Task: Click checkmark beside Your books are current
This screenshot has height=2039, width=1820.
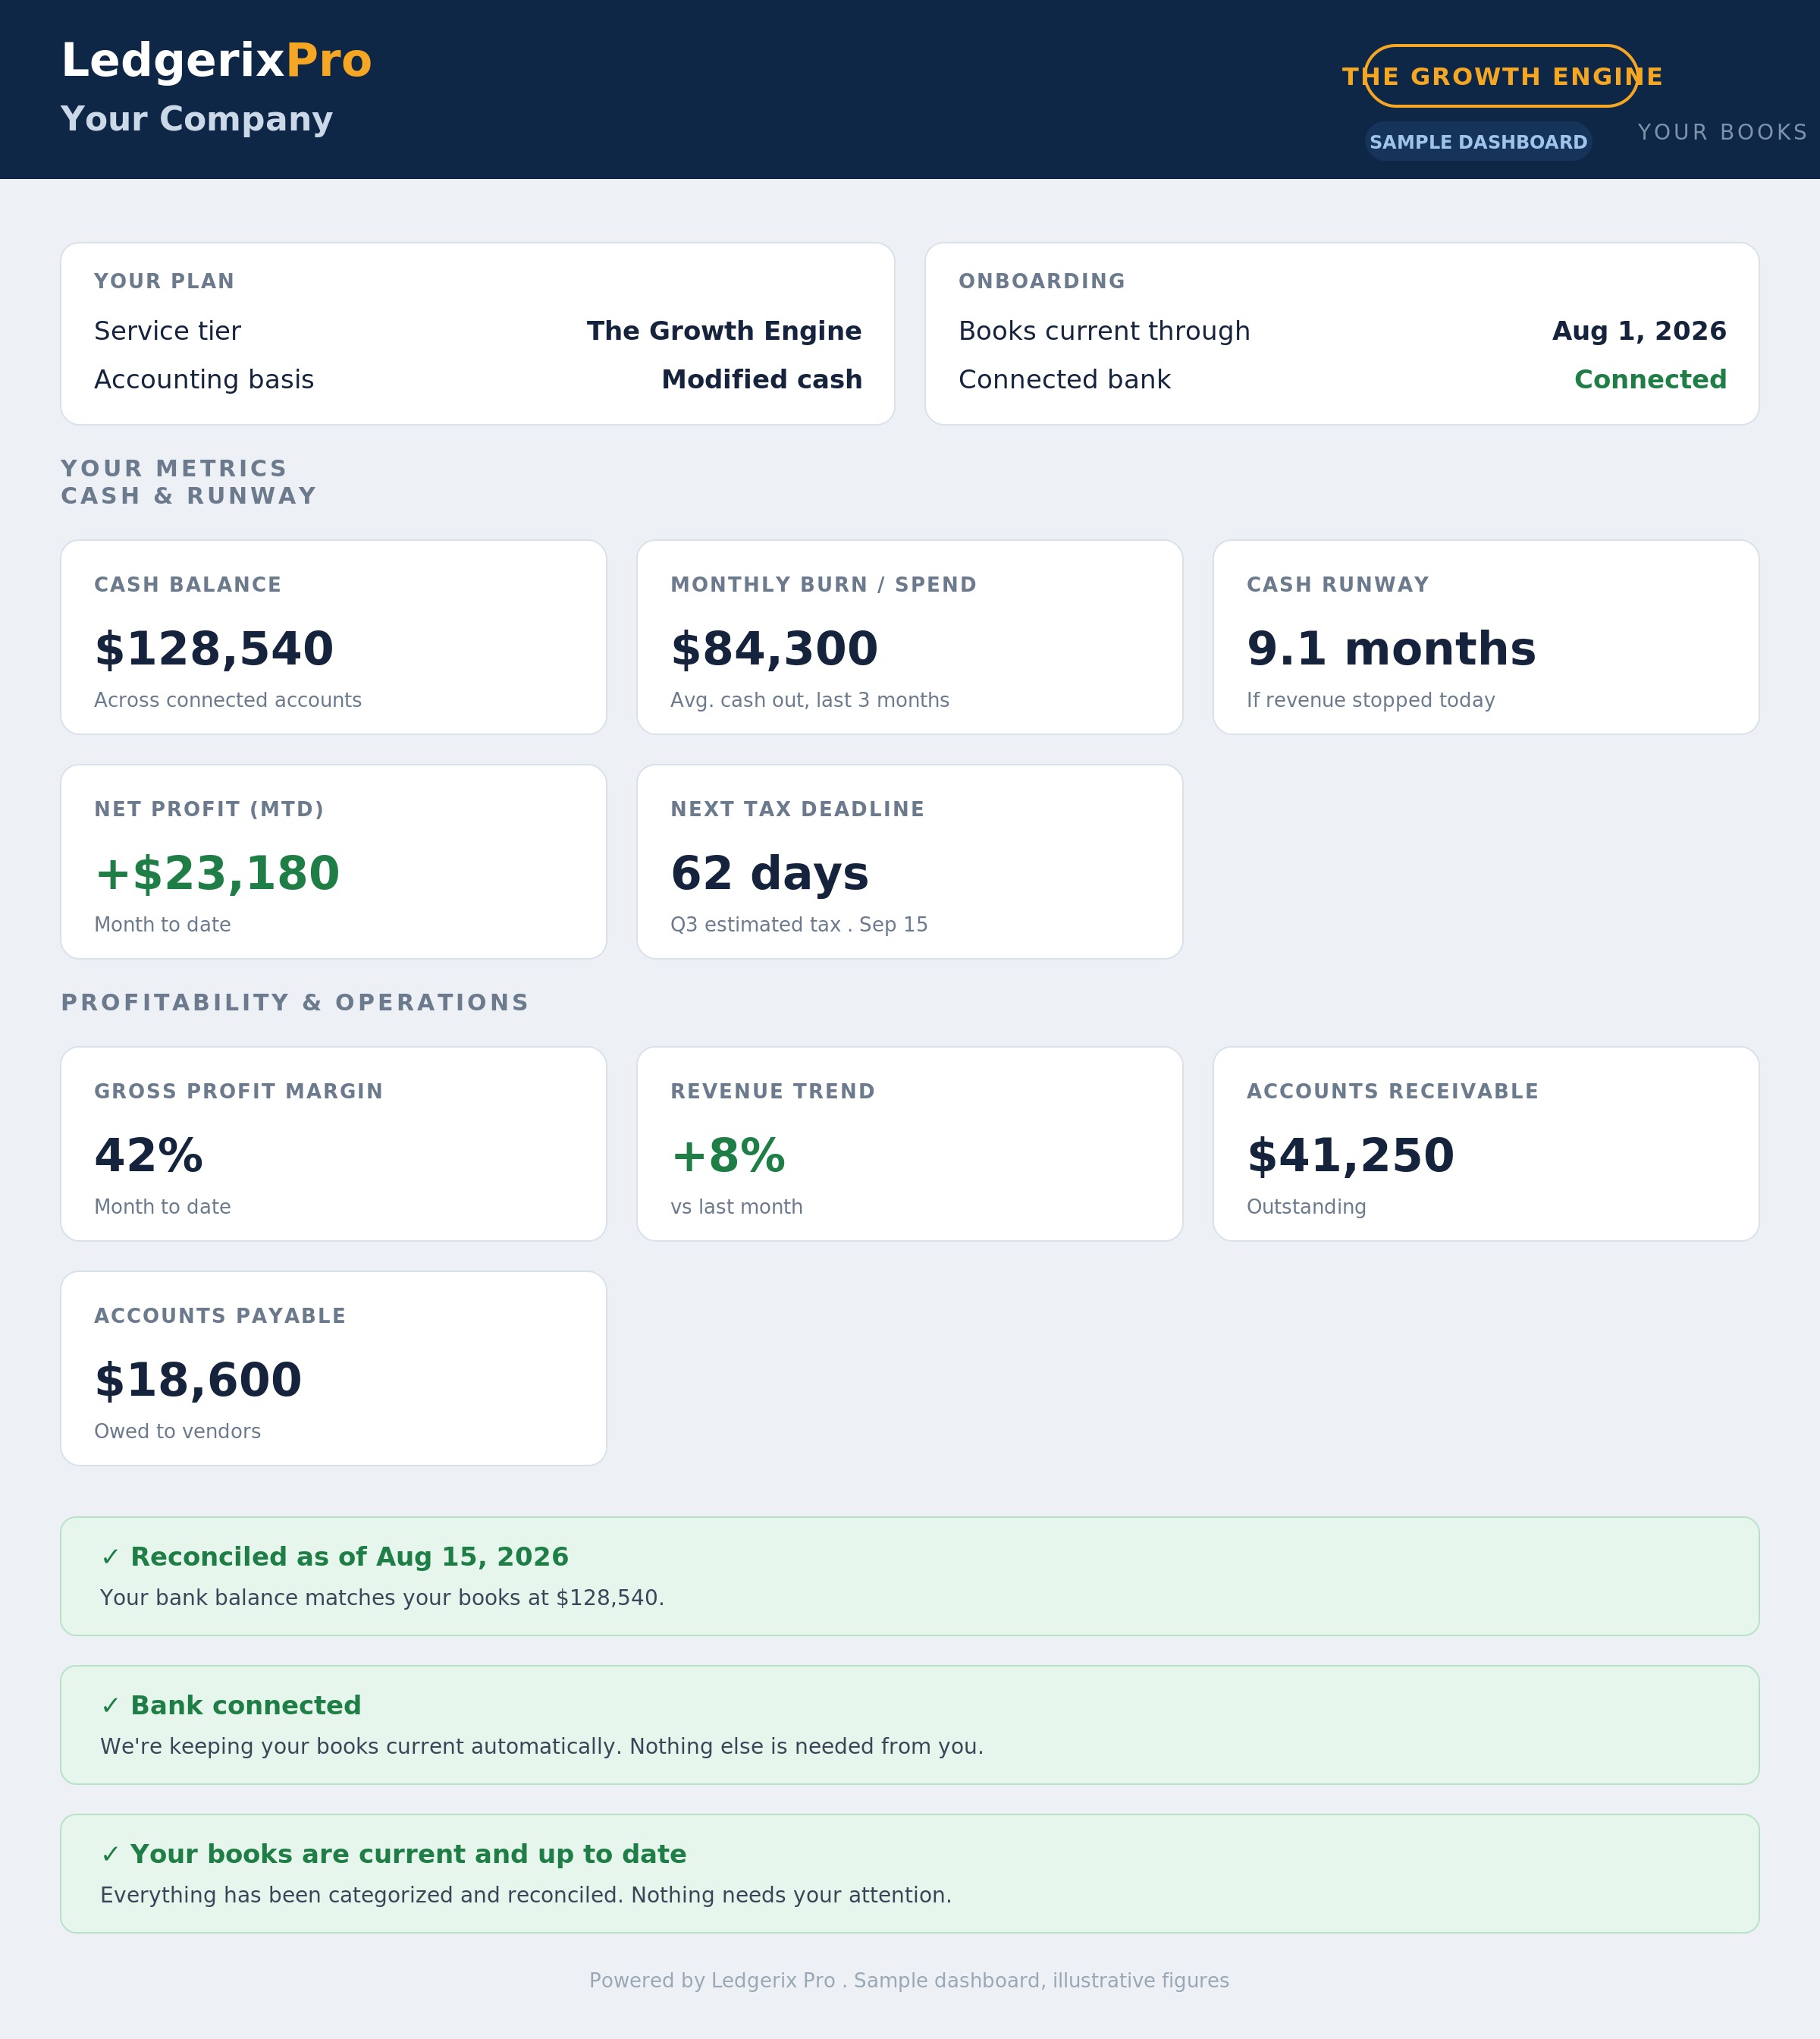Action: click(x=110, y=1855)
